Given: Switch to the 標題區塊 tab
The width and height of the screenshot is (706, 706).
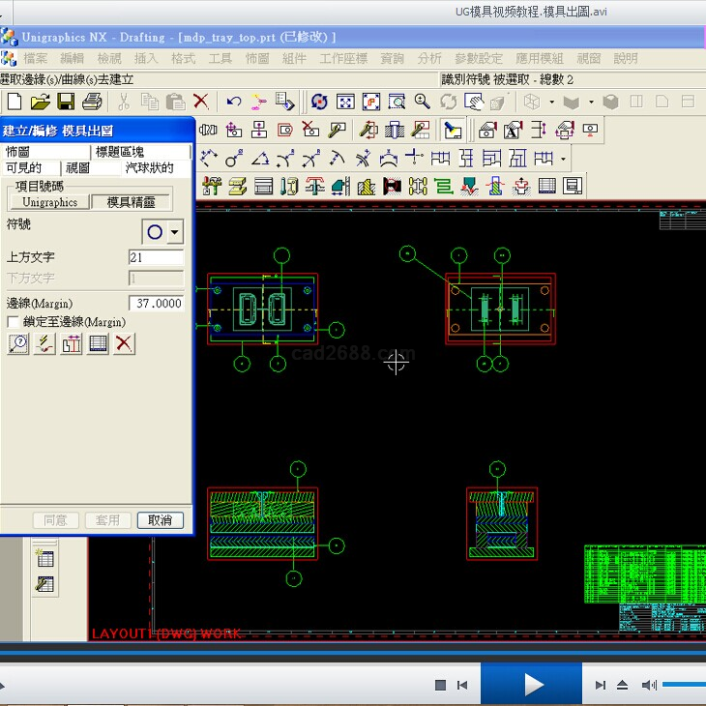Looking at the screenshot, I should coord(120,153).
